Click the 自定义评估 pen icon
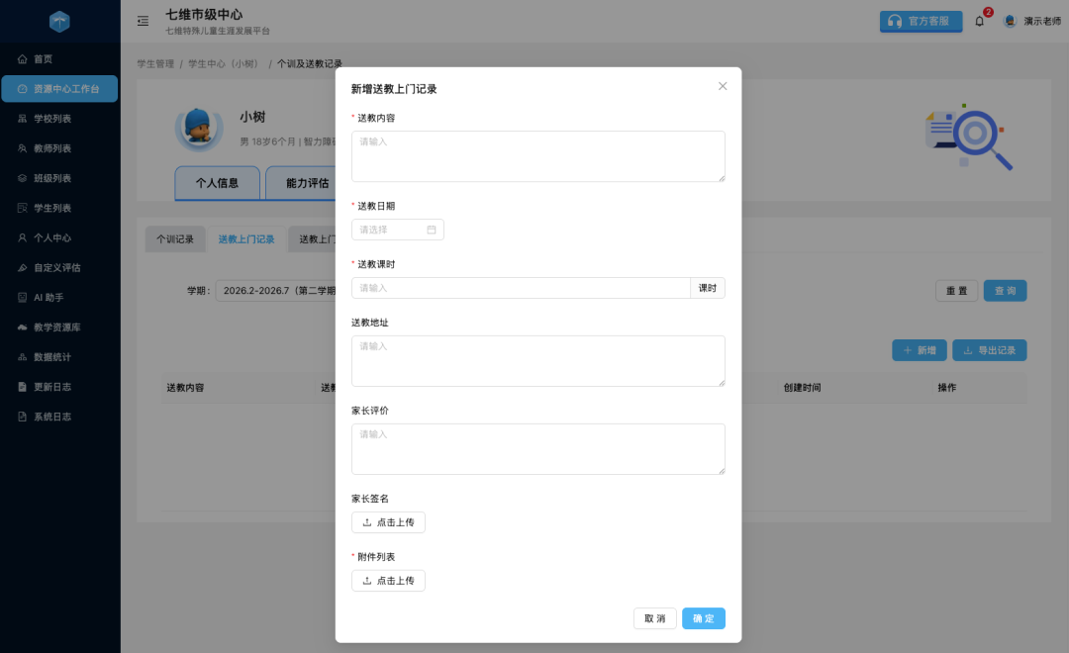 tap(23, 268)
